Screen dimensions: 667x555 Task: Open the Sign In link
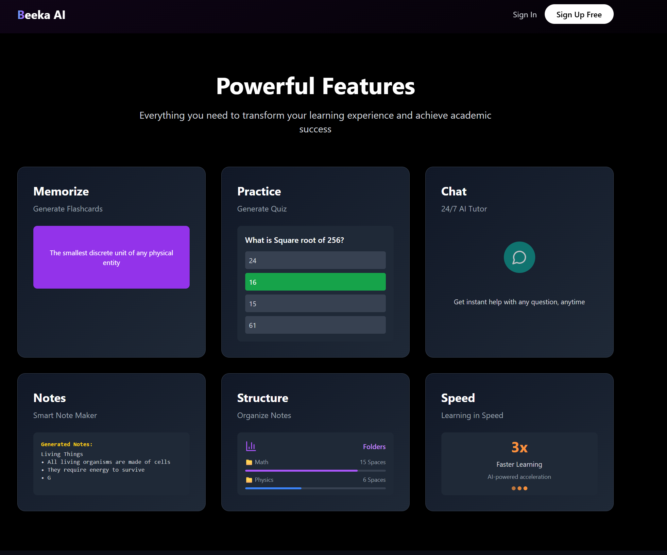[x=524, y=15]
